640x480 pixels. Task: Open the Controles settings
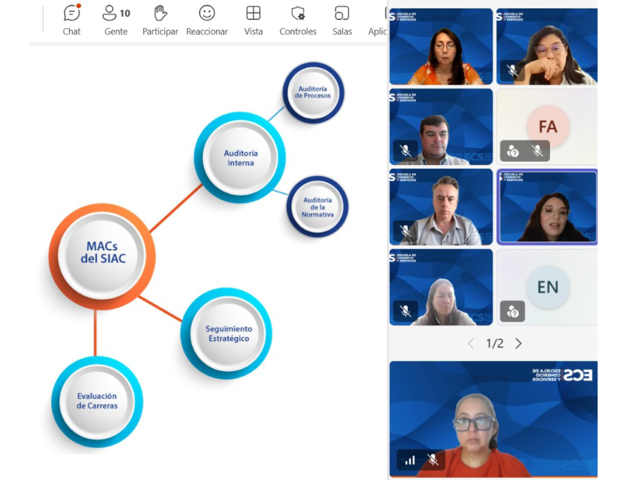point(298,20)
